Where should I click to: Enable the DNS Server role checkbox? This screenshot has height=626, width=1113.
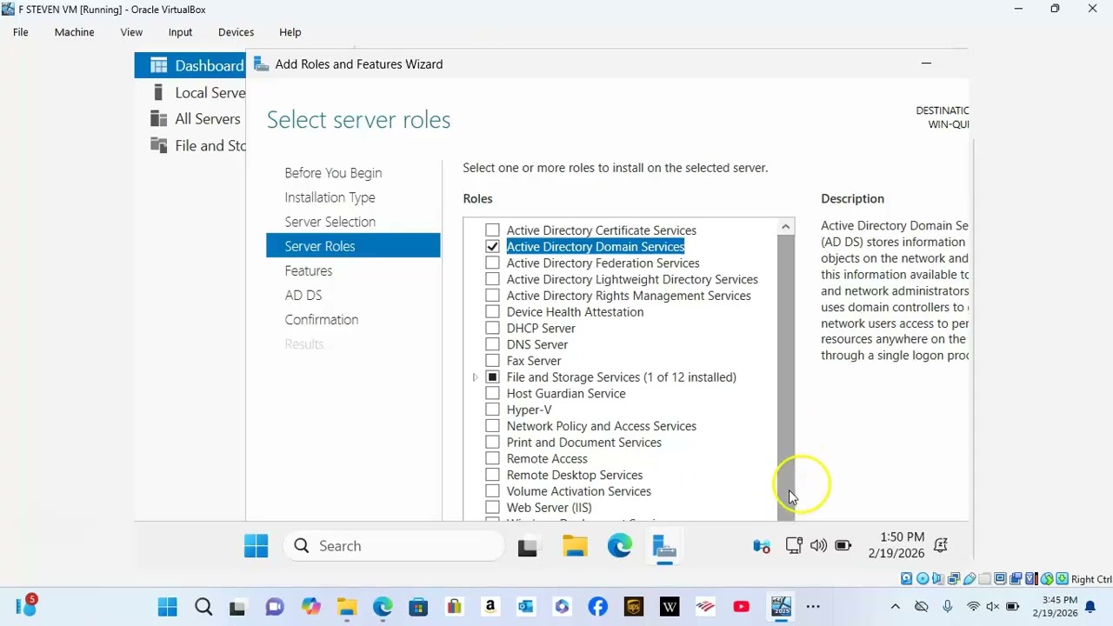tap(492, 344)
